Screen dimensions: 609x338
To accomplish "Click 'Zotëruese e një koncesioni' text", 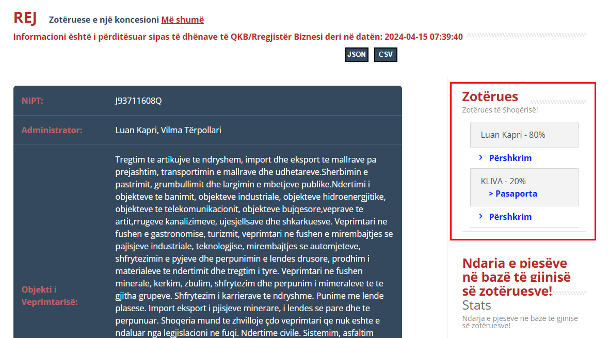I will pyautogui.click(x=104, y=20).
